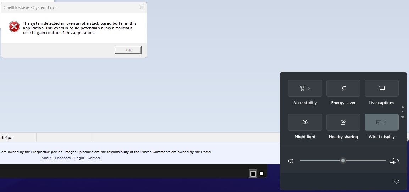The image size is (409, 192).
Task: Select the window view icon beside list view
Action: (x=261, y=174)
